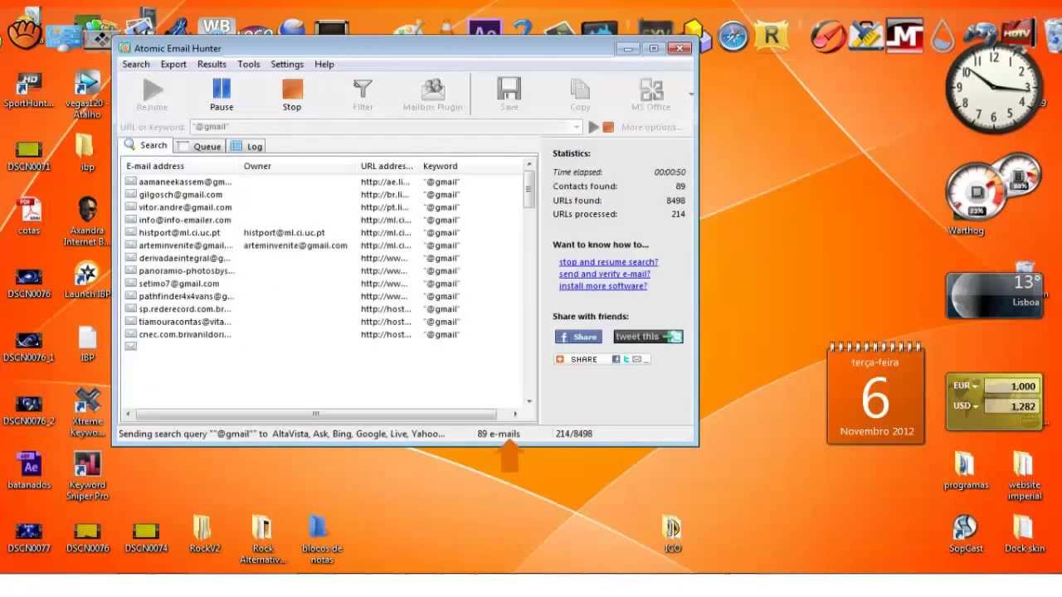Image resolution: width=1062 pixels, height=597 pixels.
Task: Open 'stop and resume search?' help link
Action: pyautogui.click(x=608, y=262)
